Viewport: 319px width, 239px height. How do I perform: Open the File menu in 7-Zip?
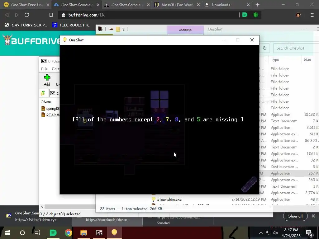pyautogui.click(x=44, y=69)
